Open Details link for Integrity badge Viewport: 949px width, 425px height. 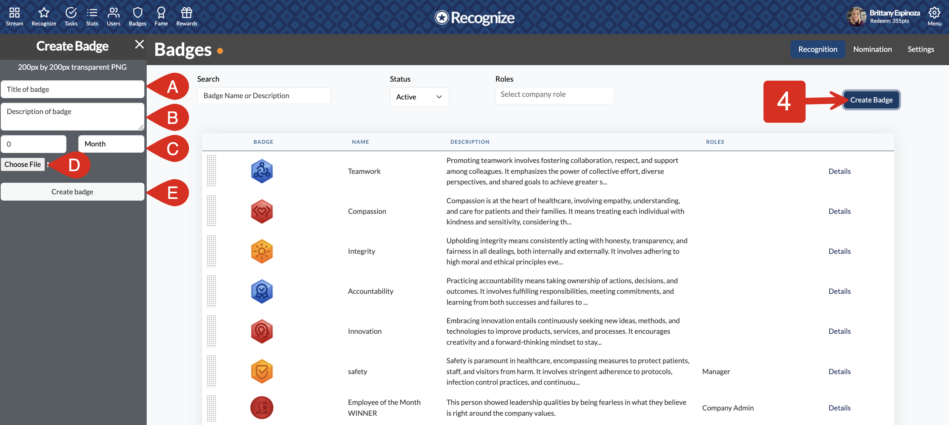[x=839, y=251]
